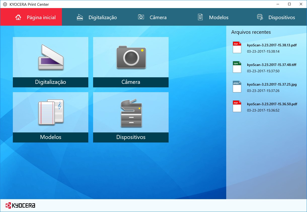
Task: Open the Digitalização scanner icon tile
Action: click(x=50, y=58)
